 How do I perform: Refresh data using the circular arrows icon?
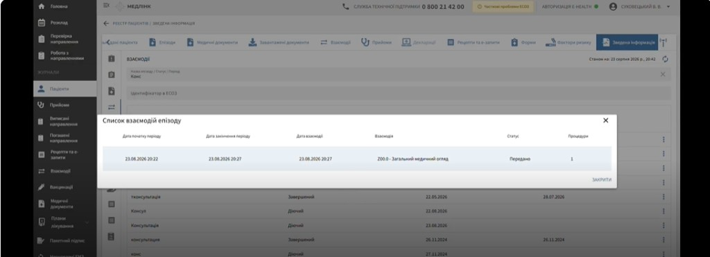pyautogui.click(x=665, y=59)
